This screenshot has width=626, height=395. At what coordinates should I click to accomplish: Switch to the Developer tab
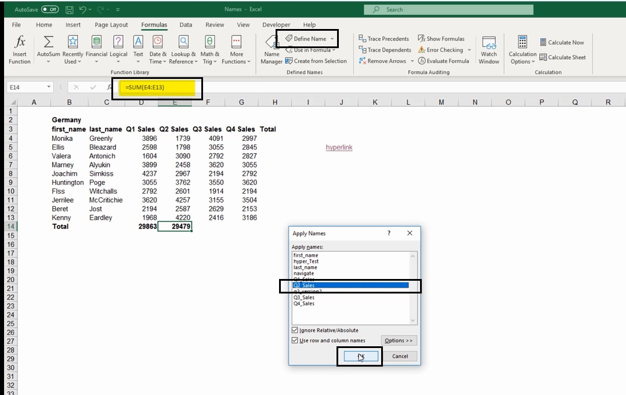pyautogui.click(x=276, y=24)
